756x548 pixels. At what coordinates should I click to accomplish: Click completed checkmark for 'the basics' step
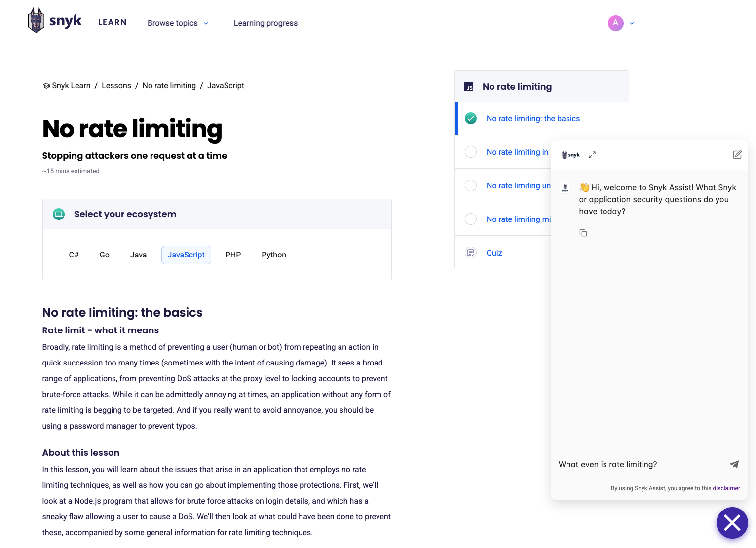tap(471, 118)
